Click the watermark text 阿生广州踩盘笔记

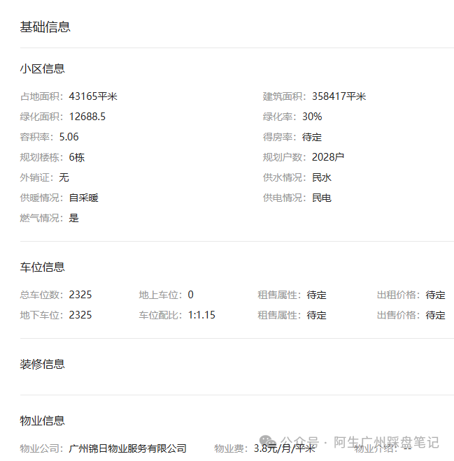(x=386, y=442)
